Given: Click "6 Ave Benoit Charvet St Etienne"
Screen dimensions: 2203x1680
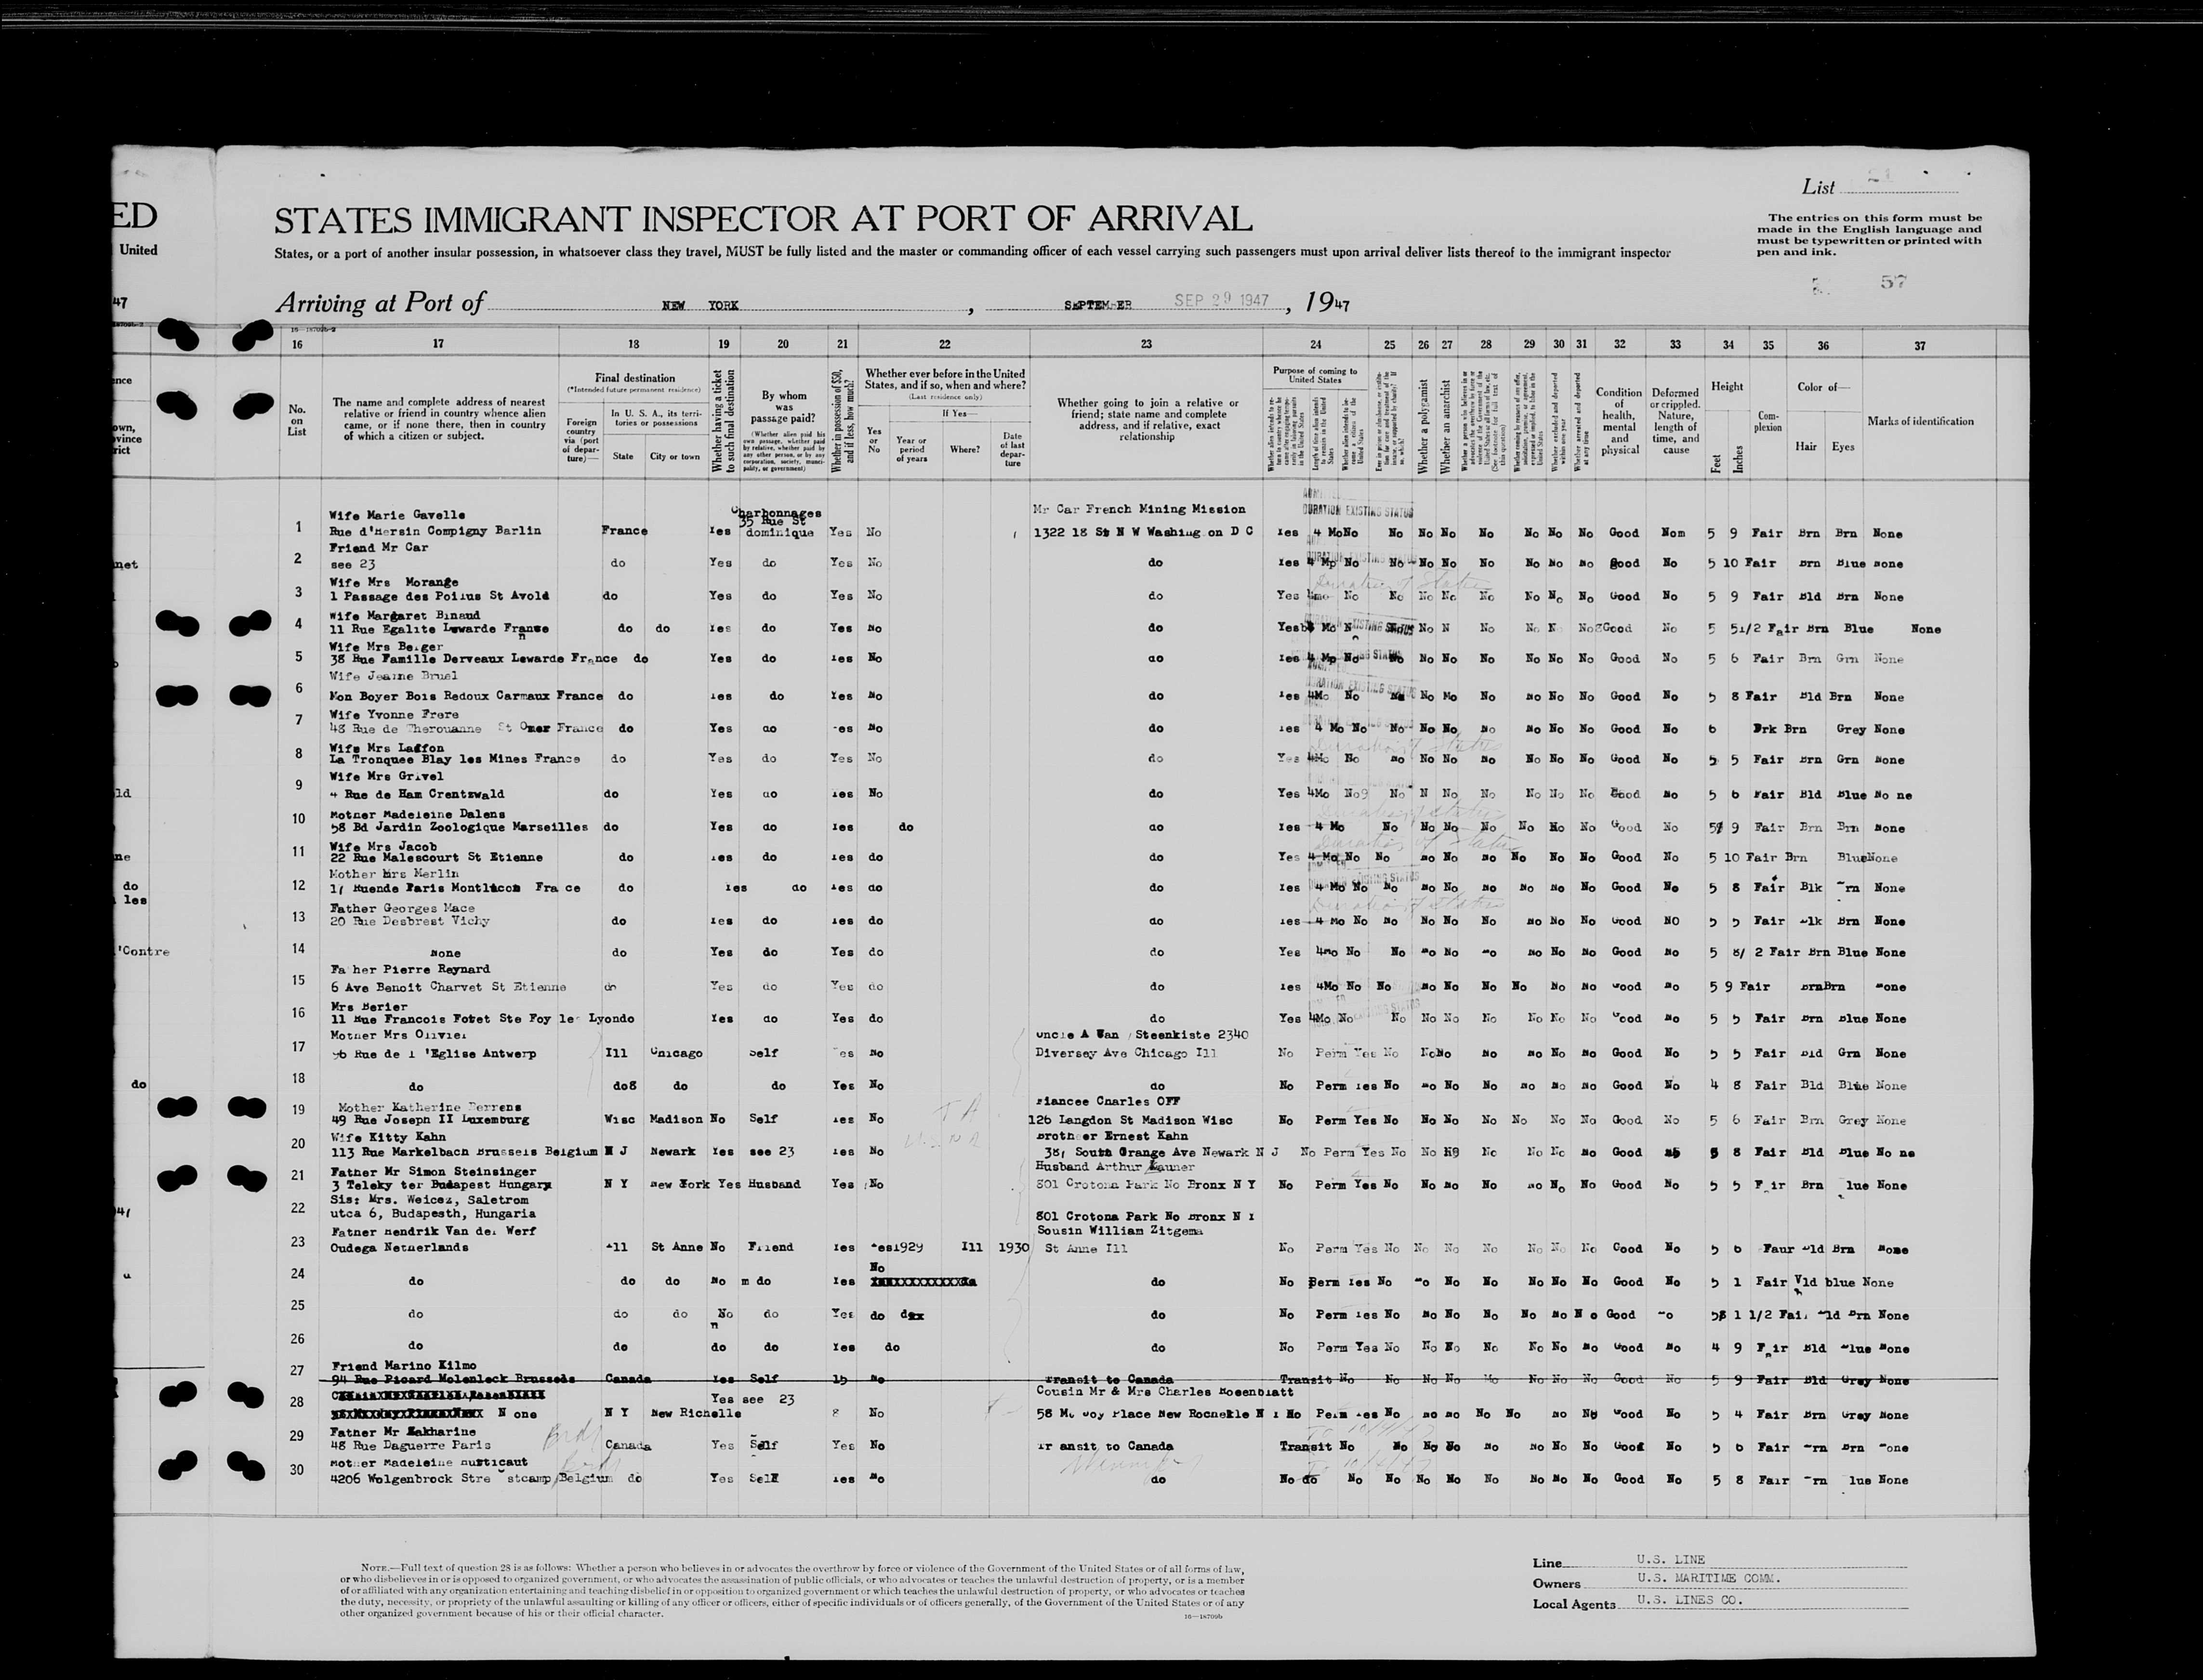Looking at the screenshot, I should click(x=447, y=987).
